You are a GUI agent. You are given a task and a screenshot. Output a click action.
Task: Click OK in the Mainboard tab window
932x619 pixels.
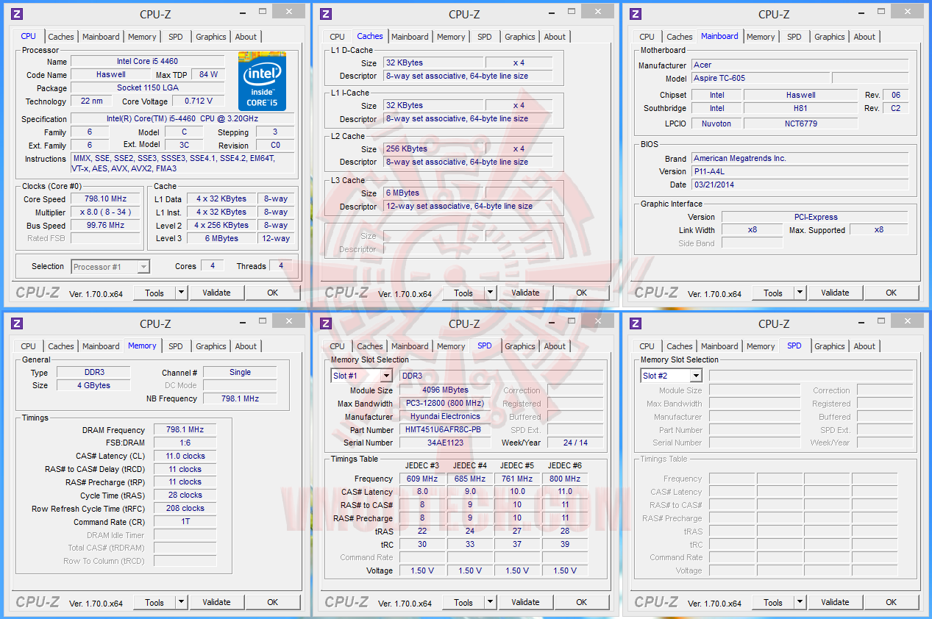(891, 293)
